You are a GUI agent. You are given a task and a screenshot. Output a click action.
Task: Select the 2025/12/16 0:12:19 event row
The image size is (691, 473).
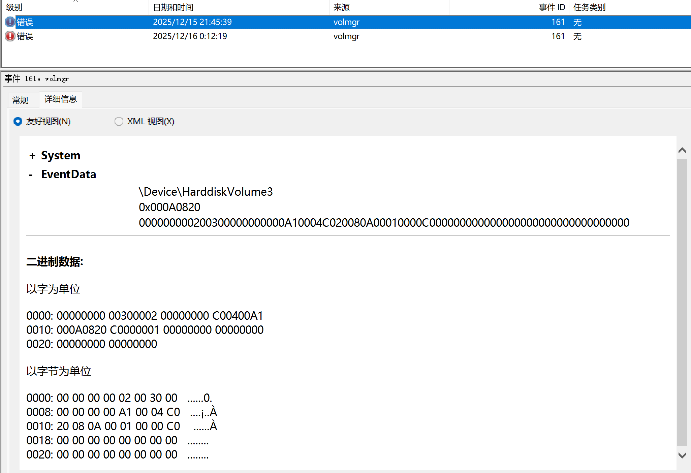pos(190,36)
